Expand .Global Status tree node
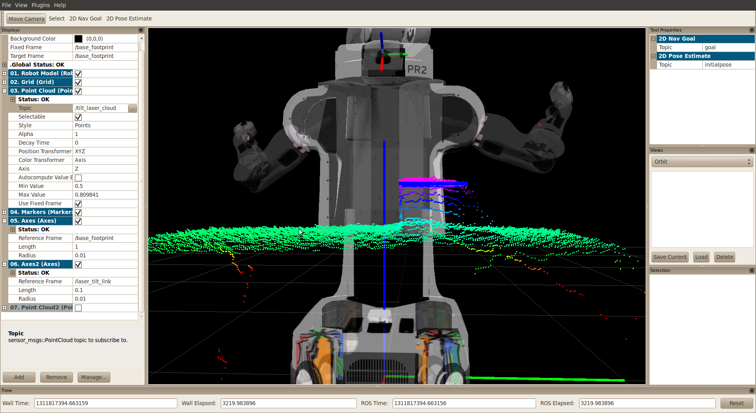Viewport: 756px width, 413px height. pos(4,65)
